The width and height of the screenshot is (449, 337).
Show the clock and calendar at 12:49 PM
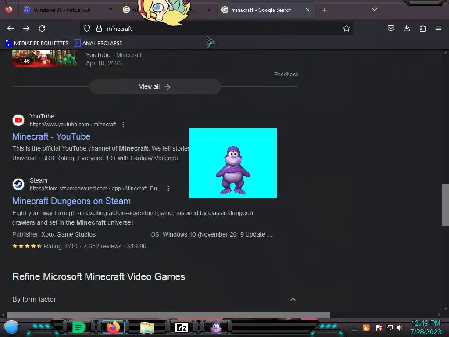coord(426,327)
